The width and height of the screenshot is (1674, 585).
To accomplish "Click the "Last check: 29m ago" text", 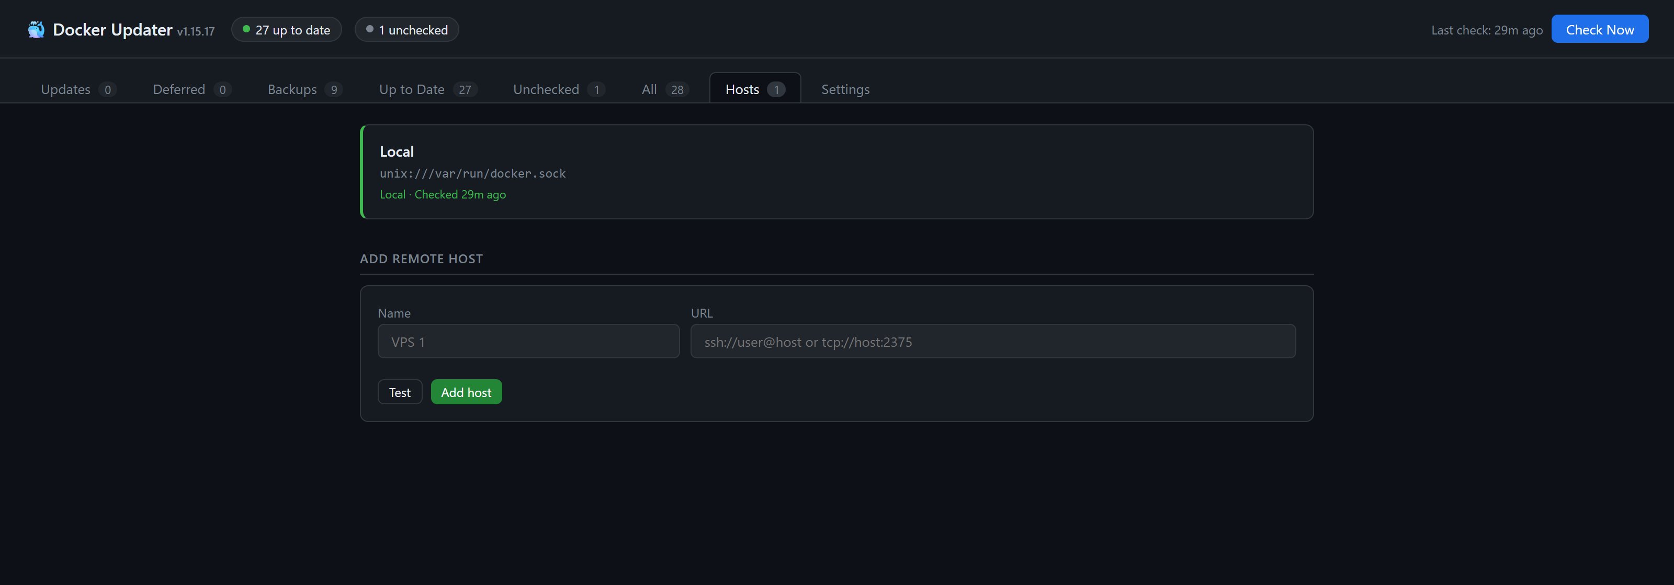I will point(1487,30).
